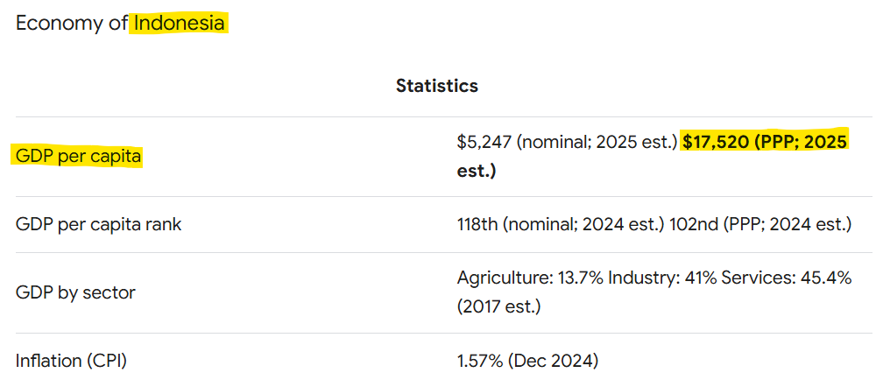Screen dimensions: 883x387
Task: Click the "(2017 est.)" note text
Action: [498, 307]
